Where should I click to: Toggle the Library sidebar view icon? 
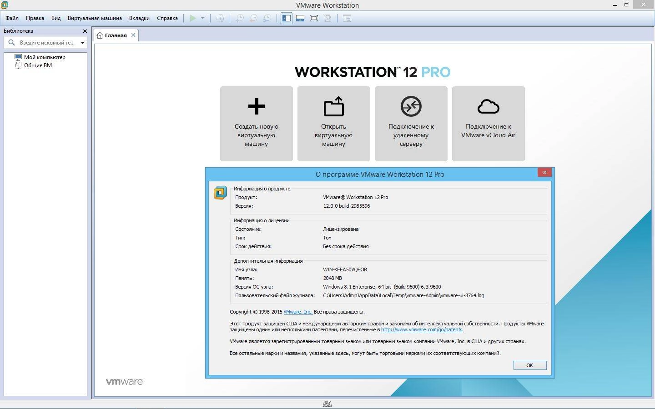[287, 18]
